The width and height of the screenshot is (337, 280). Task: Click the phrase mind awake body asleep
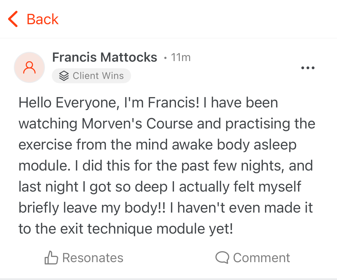coord(216,144)
